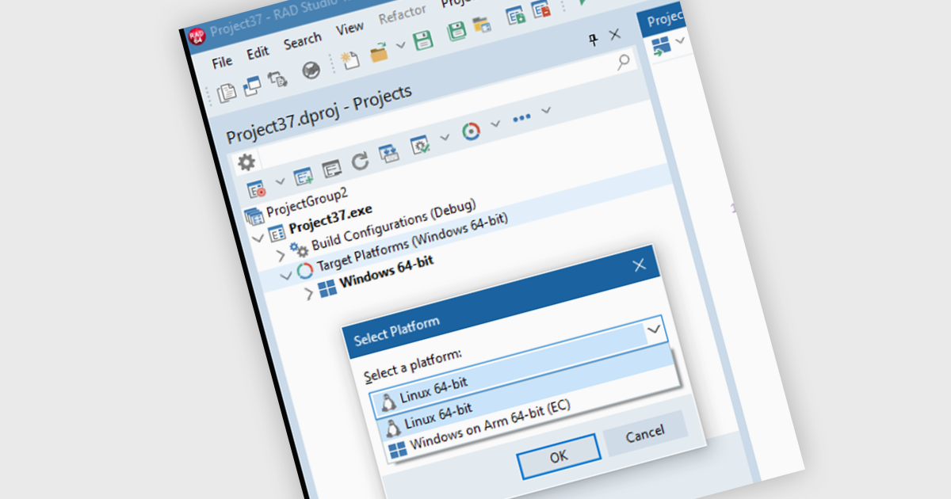The width and height of the screenshot is (951, 499).
Task: Expand the Build Configurations (Debug) node
Action: tap(280, 254)
